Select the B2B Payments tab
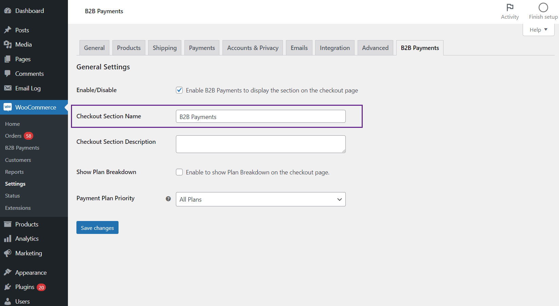The image size is (559, 306). [x=420, y=48]
